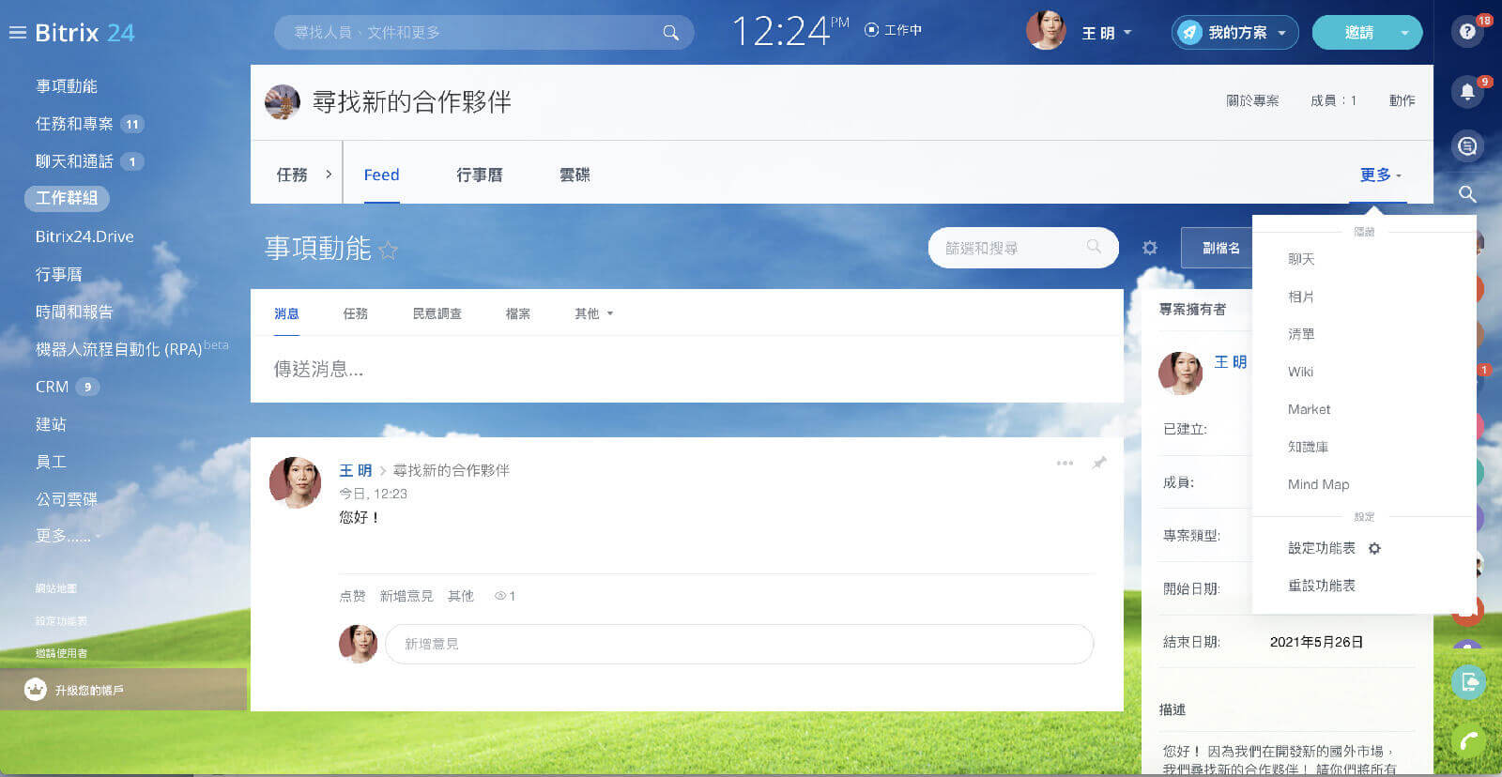Star the 事項動能 page as favorite

pos(388,250)
